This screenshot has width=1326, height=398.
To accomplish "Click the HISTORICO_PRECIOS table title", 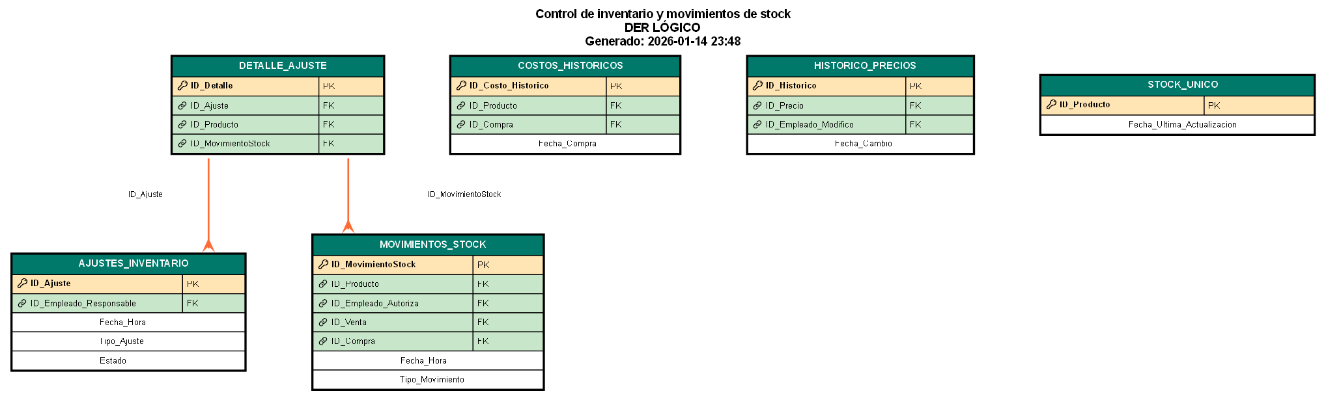I will pos(864,66).
